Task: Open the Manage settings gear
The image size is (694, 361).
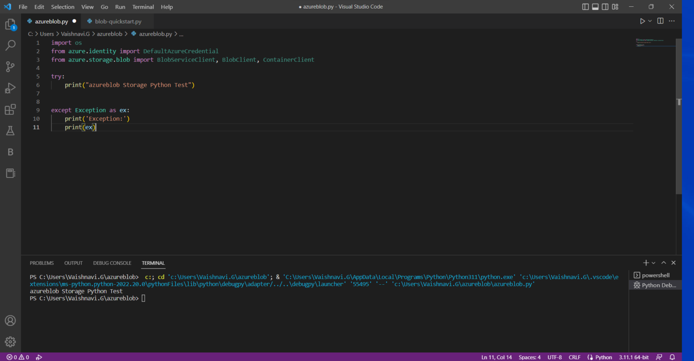Action: pyautogui.click(x=10, y=342)
